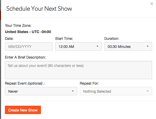Close the Schedule Your Next Show dialog
Viewport: 156px width, 119px height.
click(x=151, y=4)
